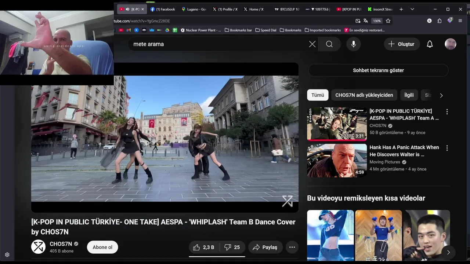Click the B extension icon
Viewport: 470px width, 264px height.
429,21
